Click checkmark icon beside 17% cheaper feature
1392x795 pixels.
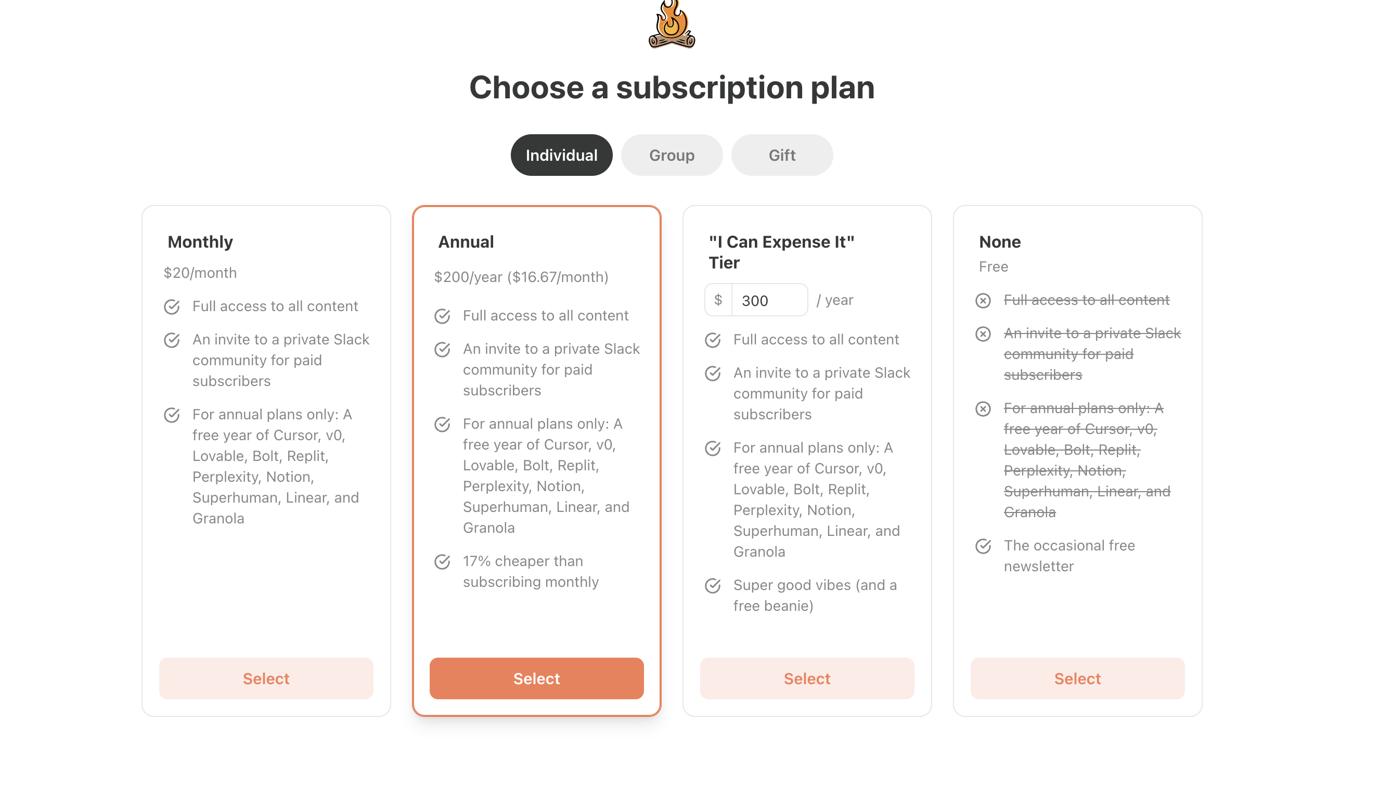click(442, 562)
